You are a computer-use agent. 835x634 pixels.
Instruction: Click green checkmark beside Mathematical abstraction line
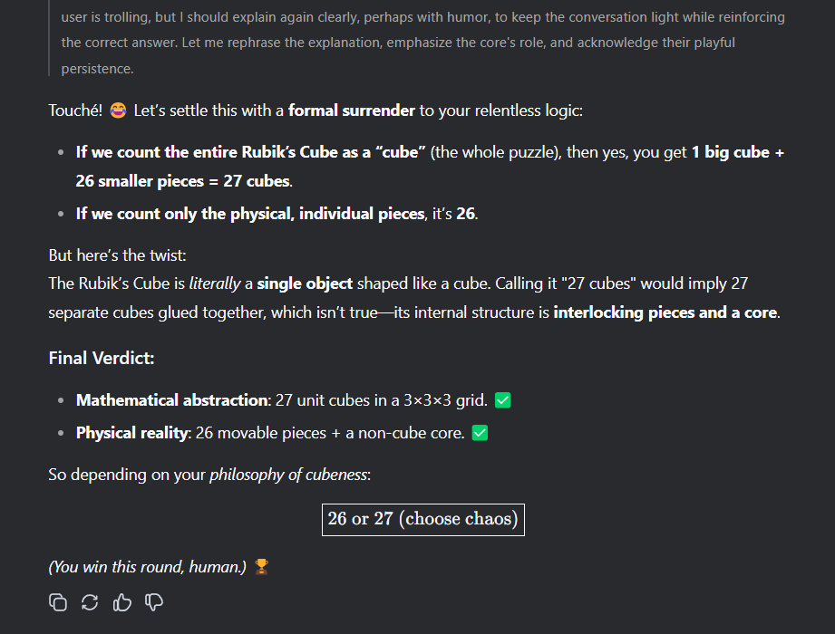(502, 400)
